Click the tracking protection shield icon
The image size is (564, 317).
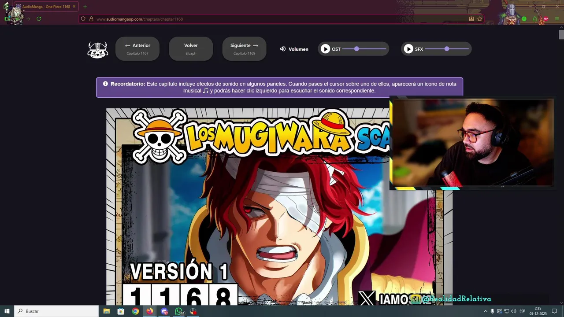[83, 19]
